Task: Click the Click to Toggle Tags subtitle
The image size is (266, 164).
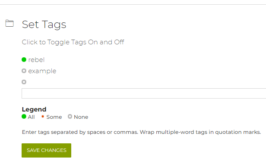Action: pyautogui.click(x=73, y=42)
